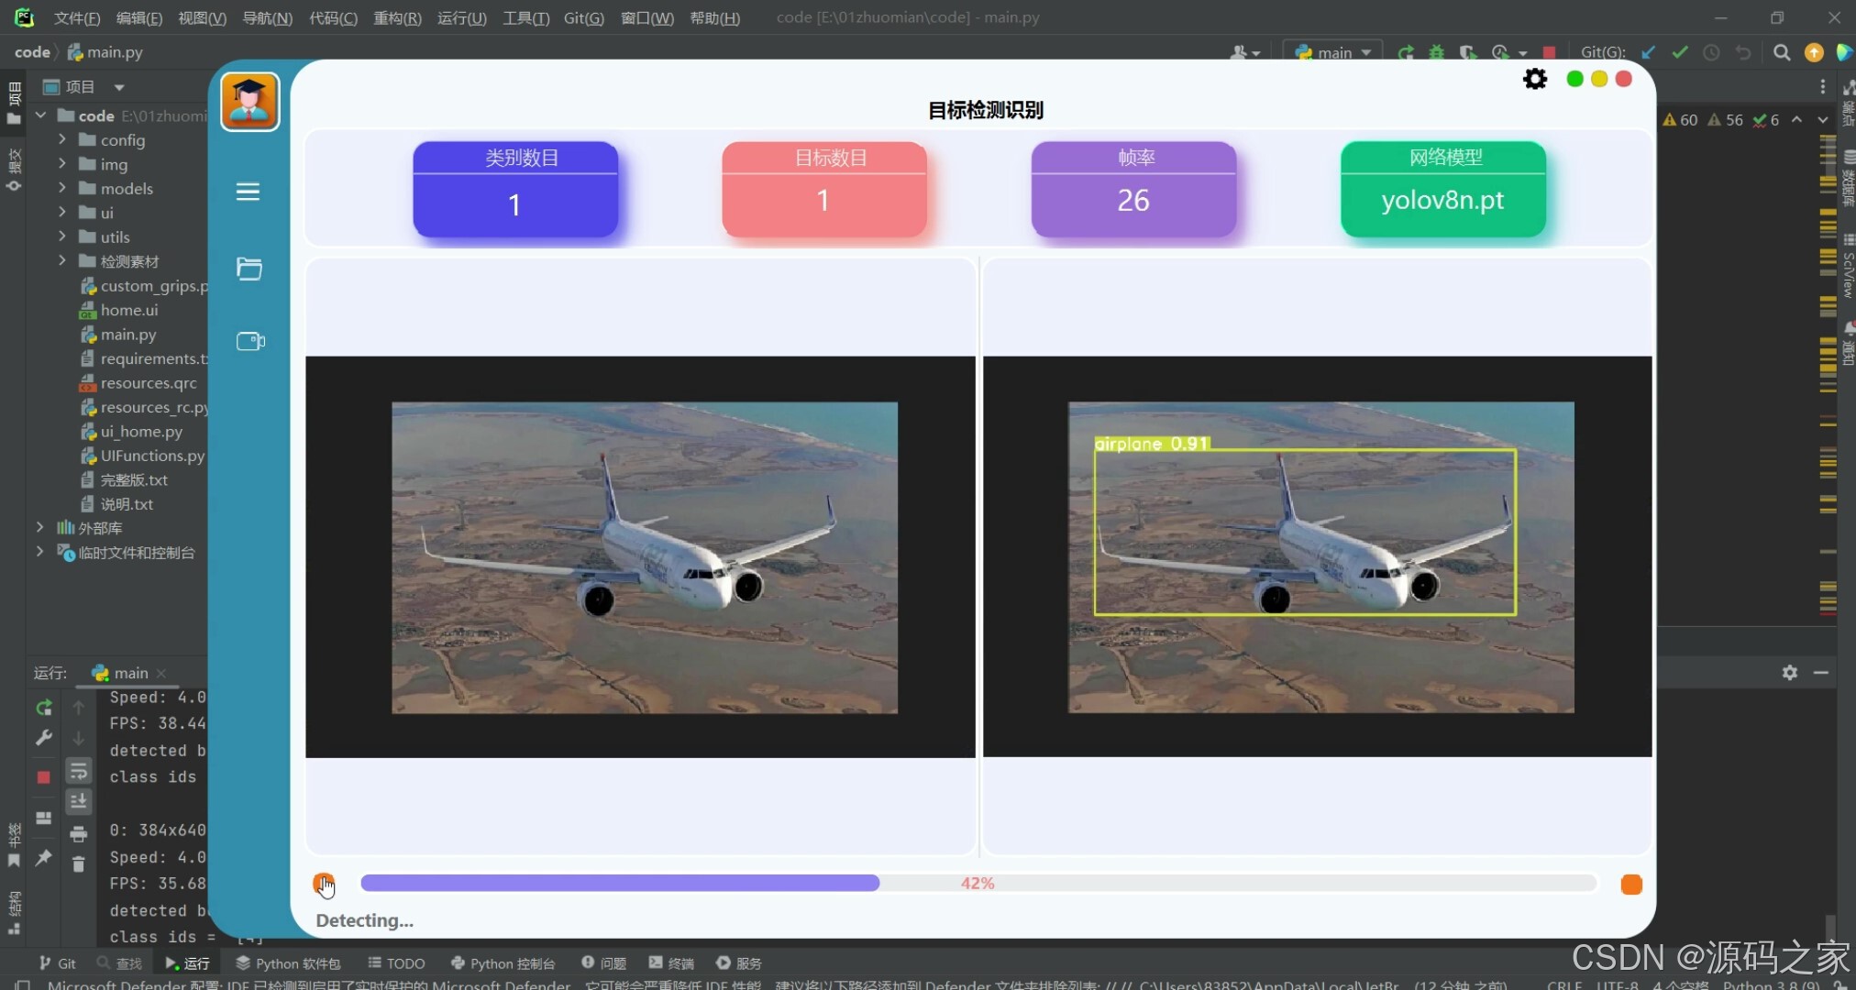Open the main run configuration dropdown
The height and width of the screenshot is (990, 1856).
(1333, 52)
